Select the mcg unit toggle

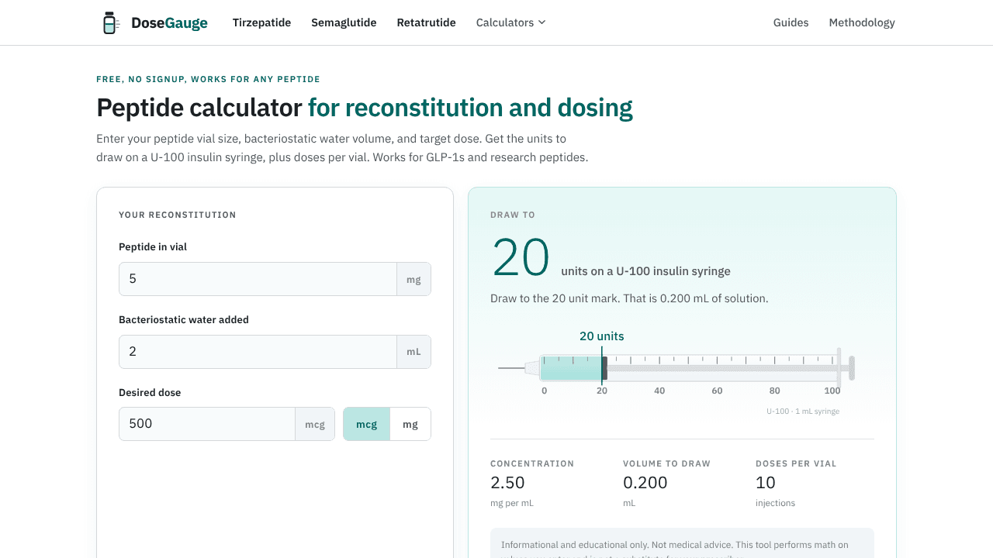click(366, 424)
